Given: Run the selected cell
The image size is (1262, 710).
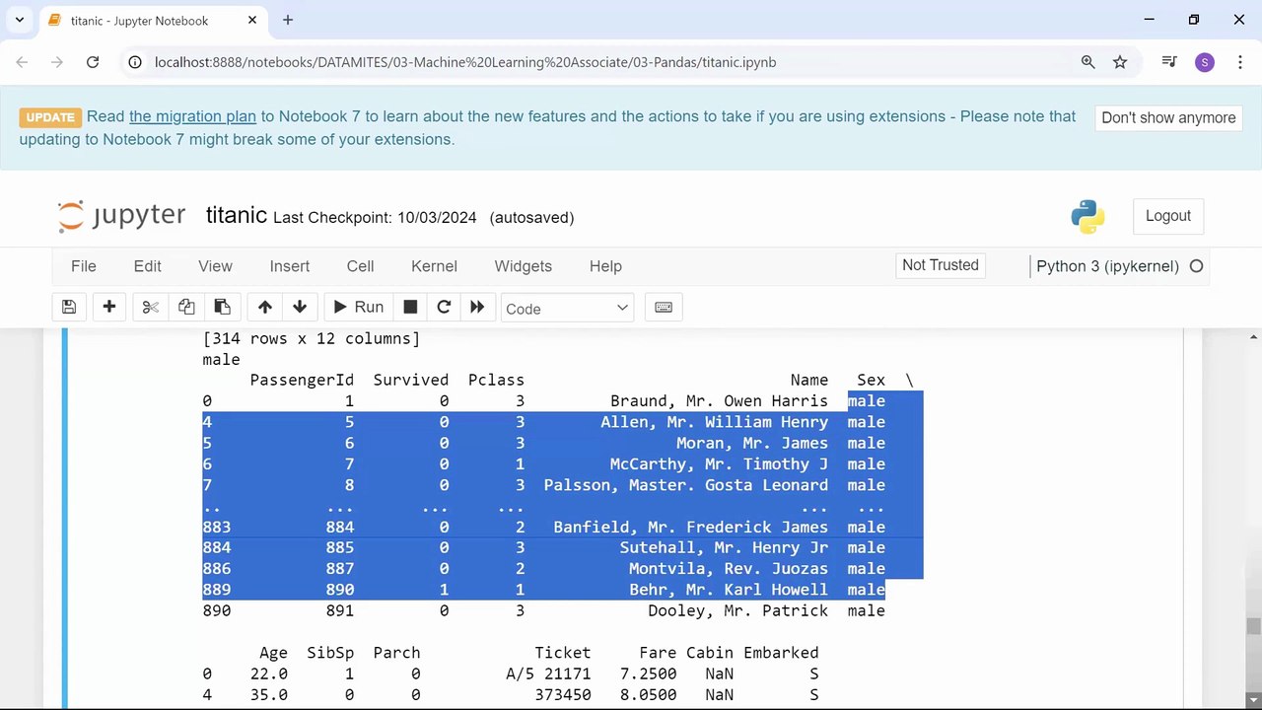Looking at the screenshot, I should [359, 308].
